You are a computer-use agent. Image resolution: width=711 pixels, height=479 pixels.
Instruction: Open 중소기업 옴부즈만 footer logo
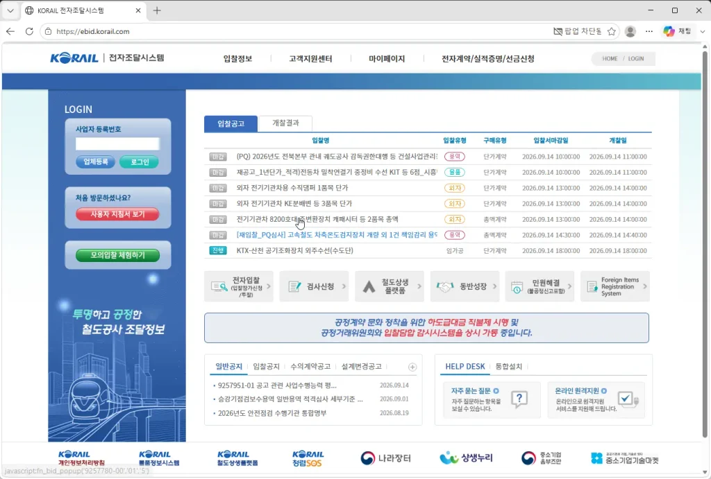coord(541,458)
